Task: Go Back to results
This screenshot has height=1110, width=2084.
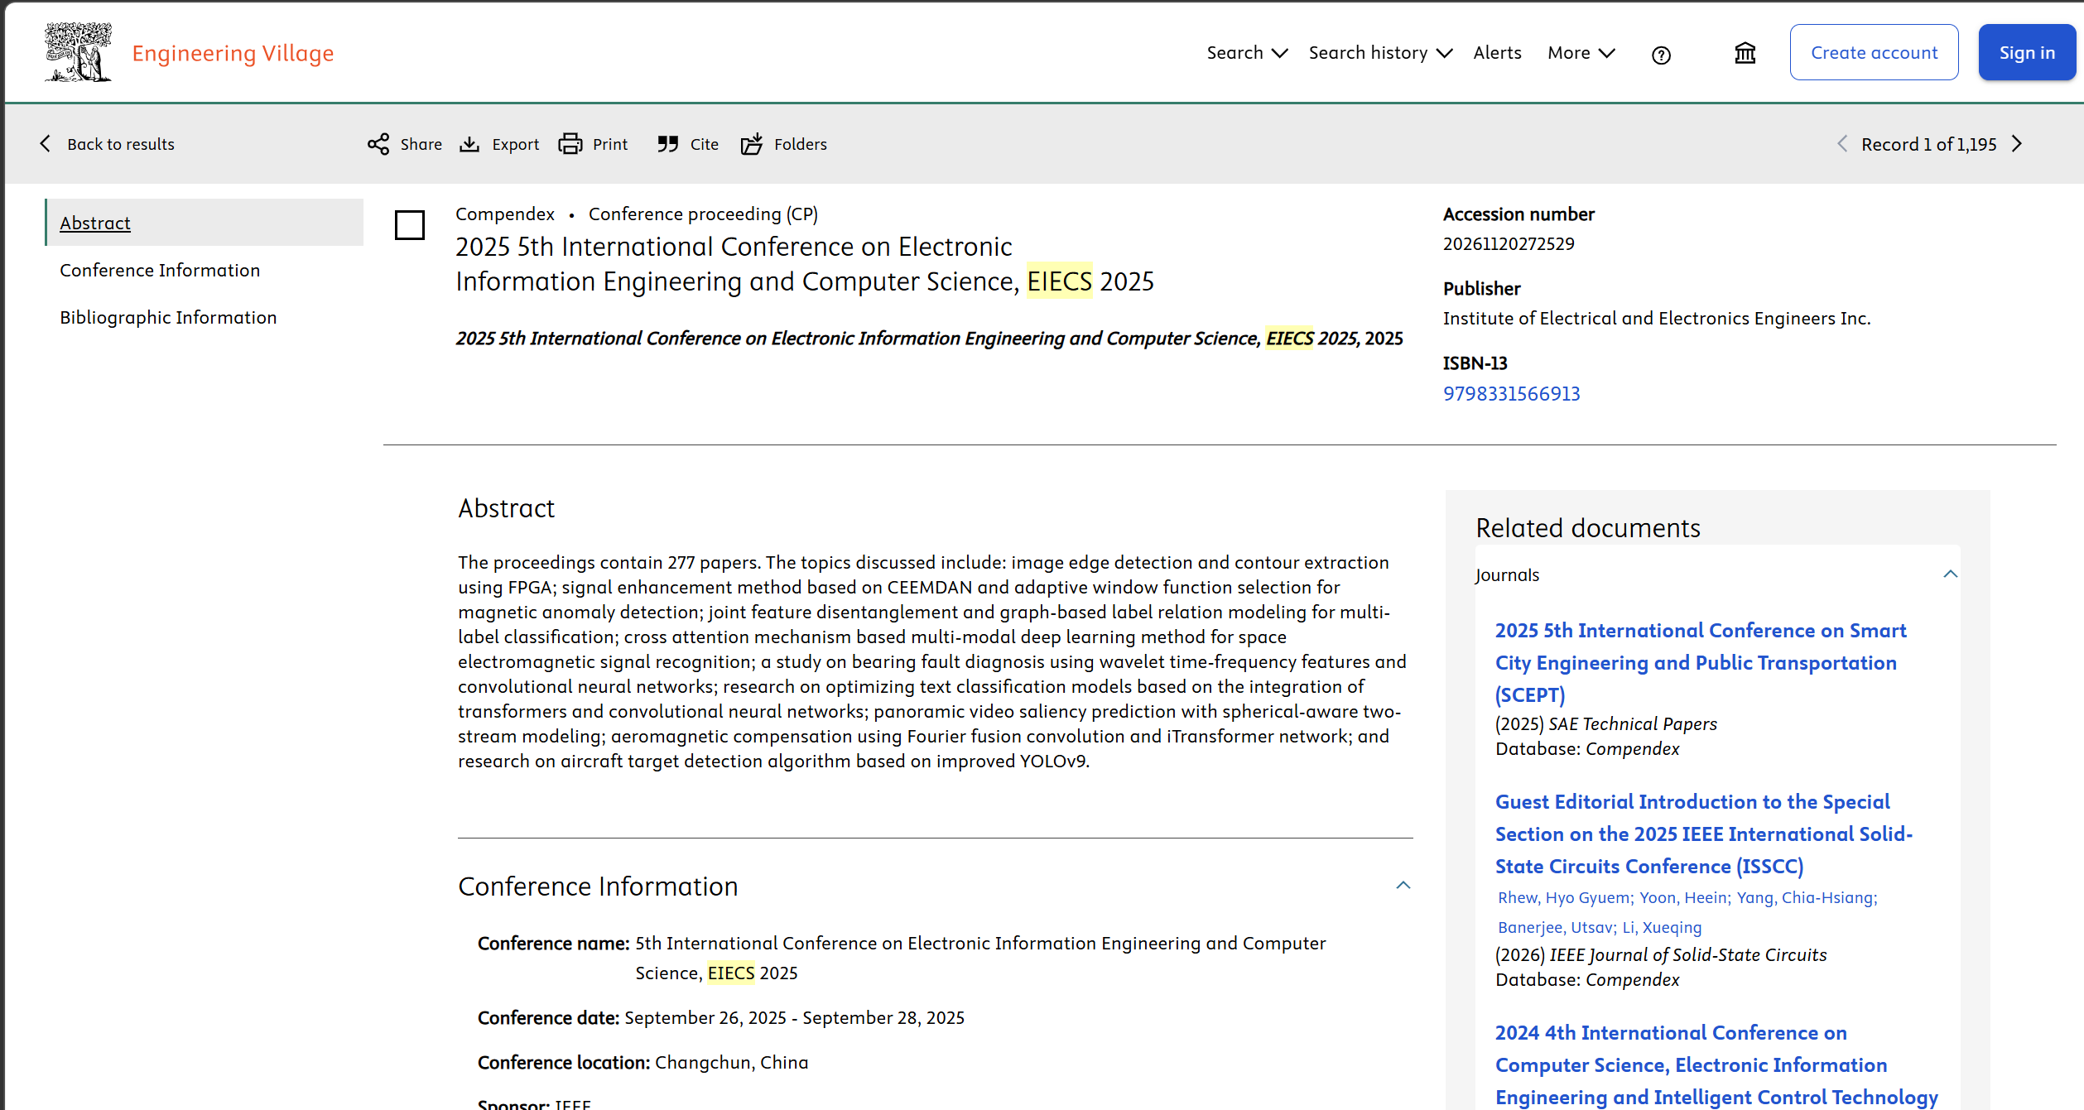Action: tap(108, 144)
